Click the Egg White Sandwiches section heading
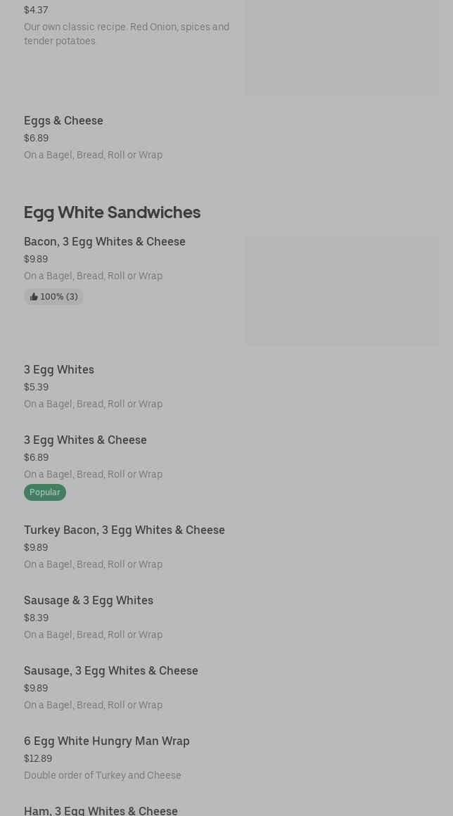Viewport: 453px width, 816px height. [112, 212]
